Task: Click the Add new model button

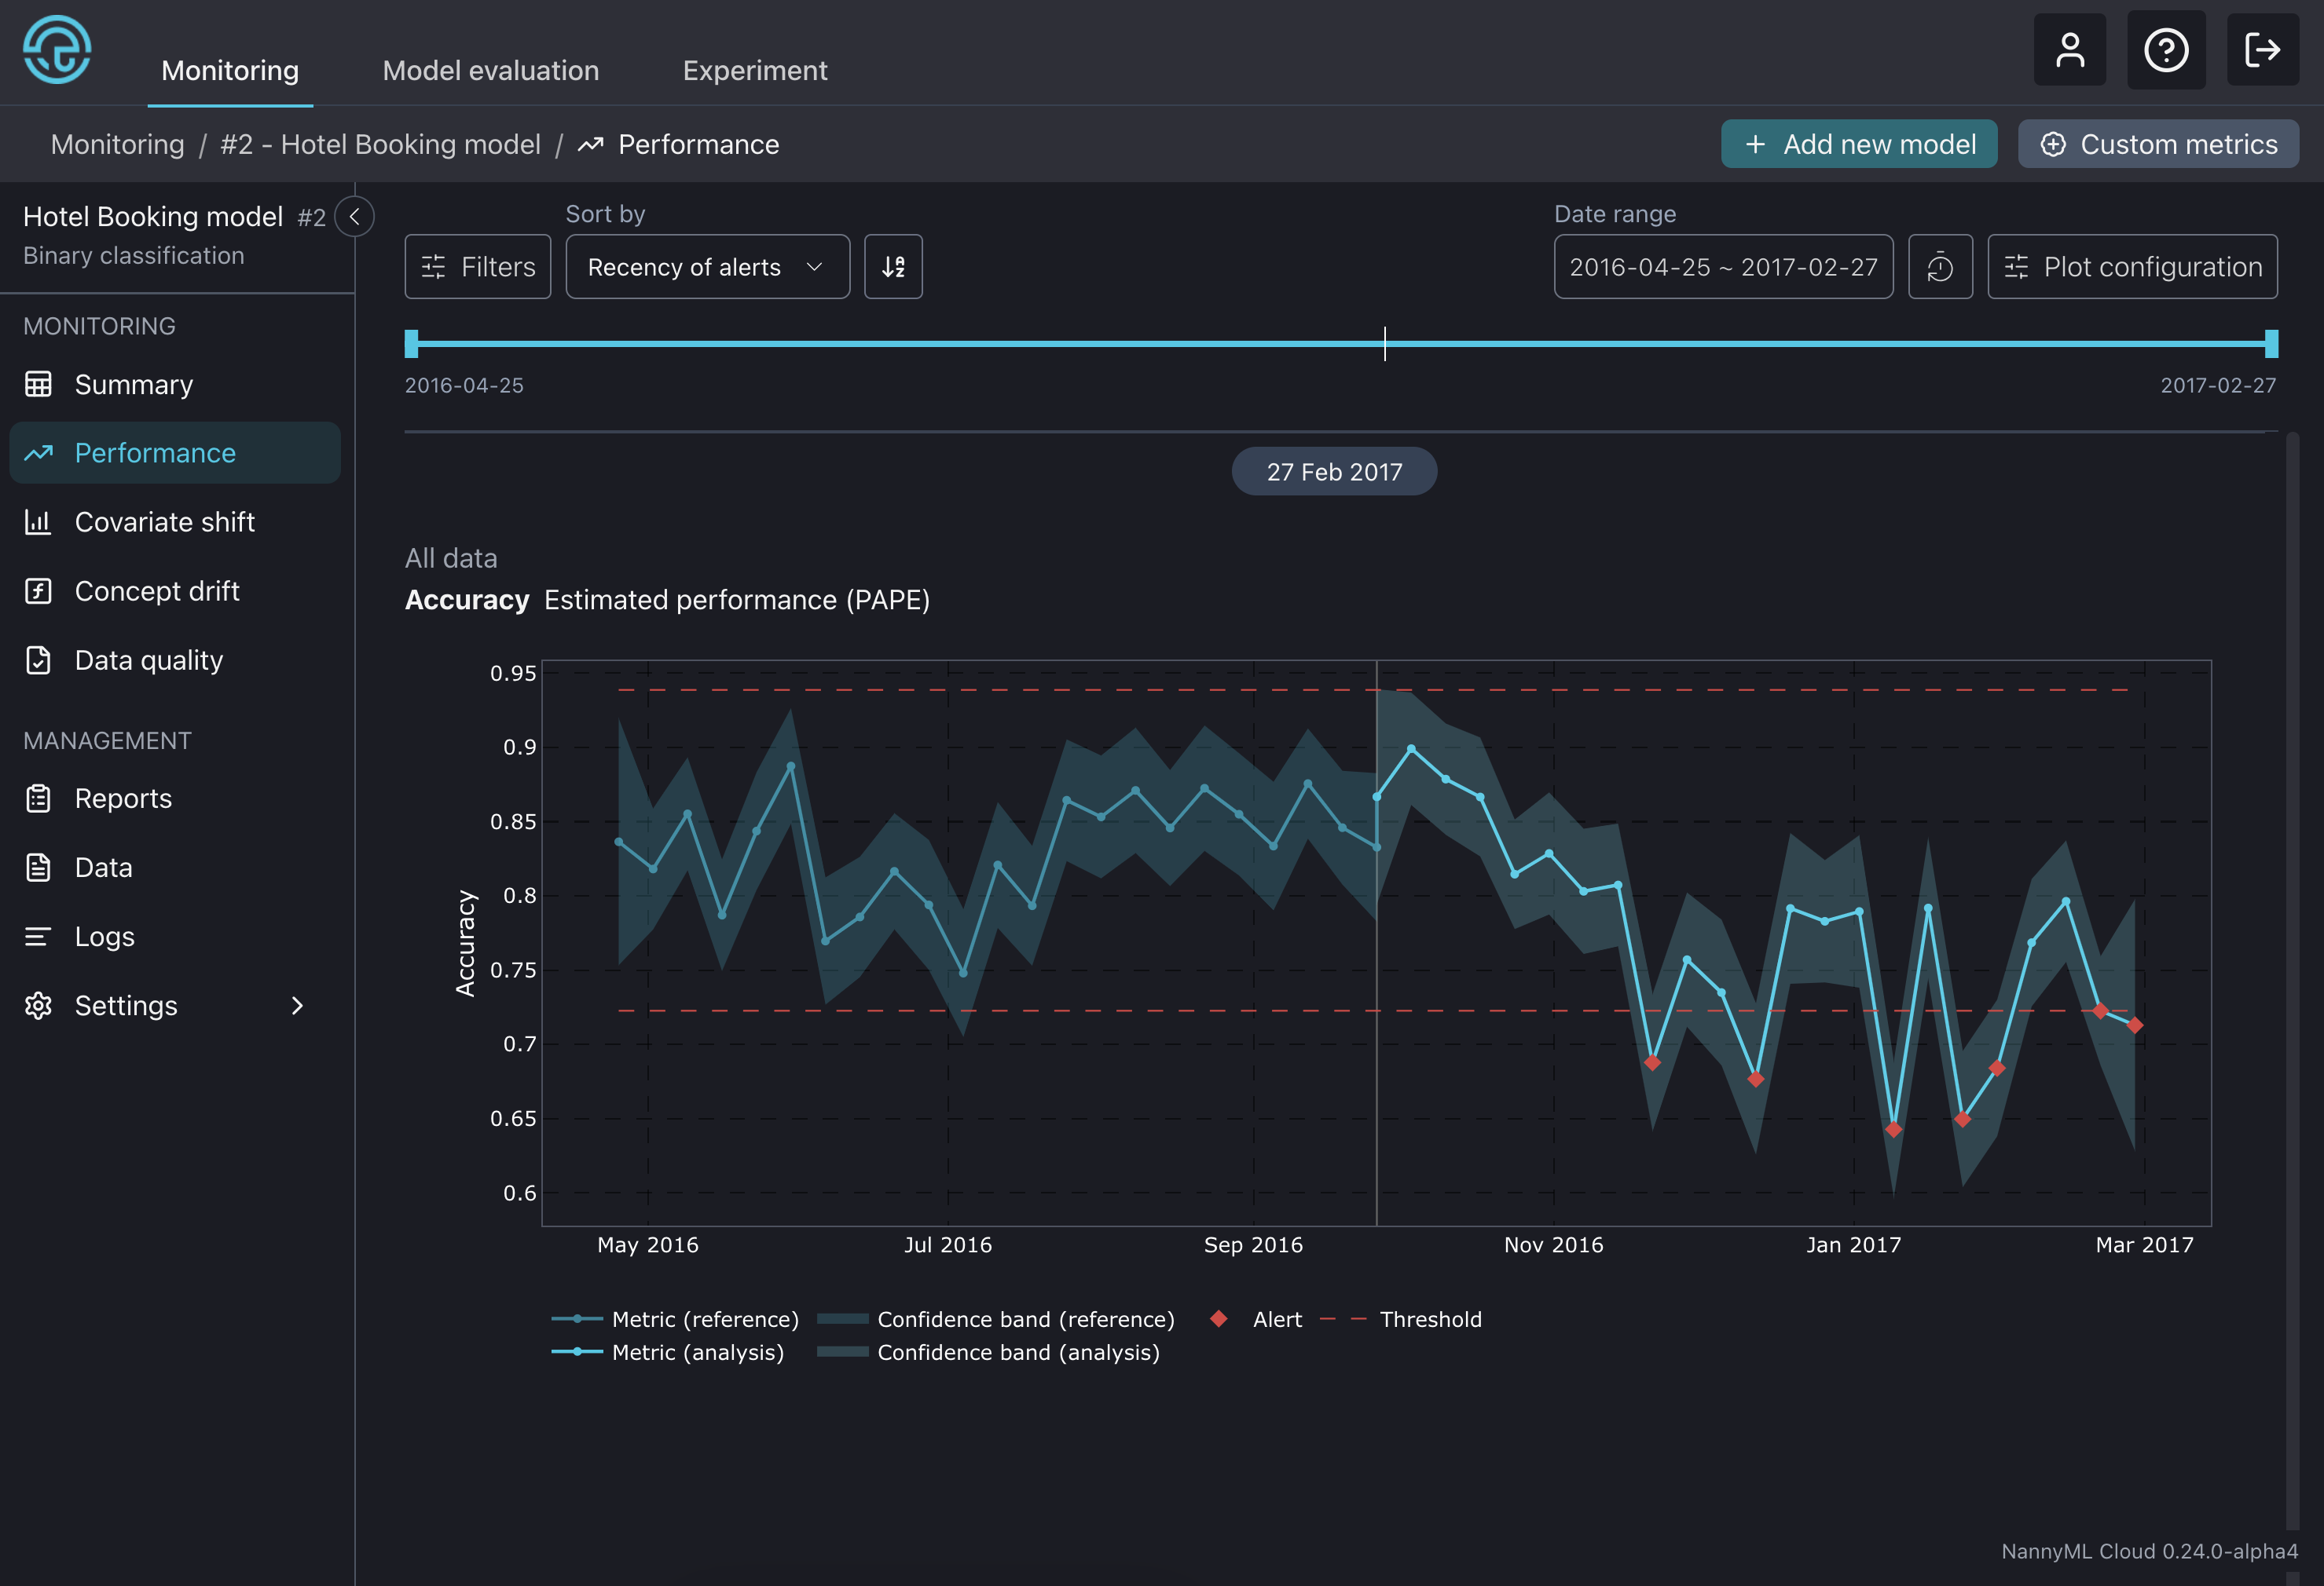Action: pos(1858,145)
